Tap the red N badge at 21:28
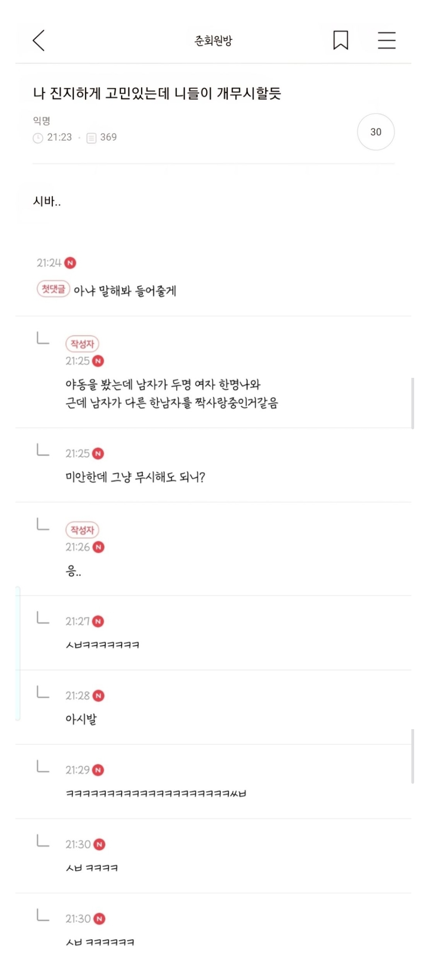This screenshot has height=976, width=424. coord(98,696)
